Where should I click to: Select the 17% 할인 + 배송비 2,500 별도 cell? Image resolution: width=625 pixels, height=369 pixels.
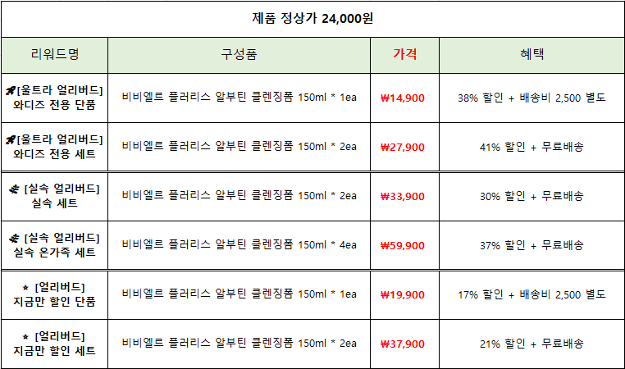pos(531,294)
